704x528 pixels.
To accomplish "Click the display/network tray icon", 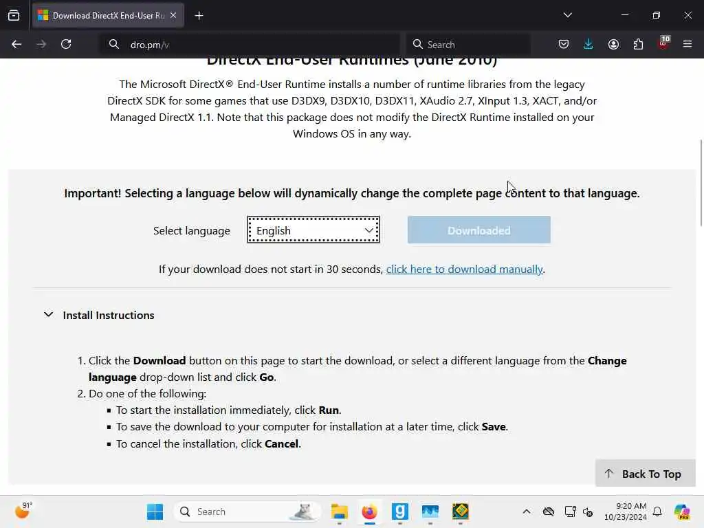I will 570,511.
